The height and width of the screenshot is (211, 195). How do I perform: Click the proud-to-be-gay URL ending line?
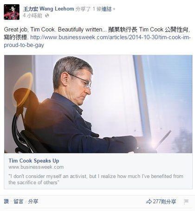tap(24, 45)
